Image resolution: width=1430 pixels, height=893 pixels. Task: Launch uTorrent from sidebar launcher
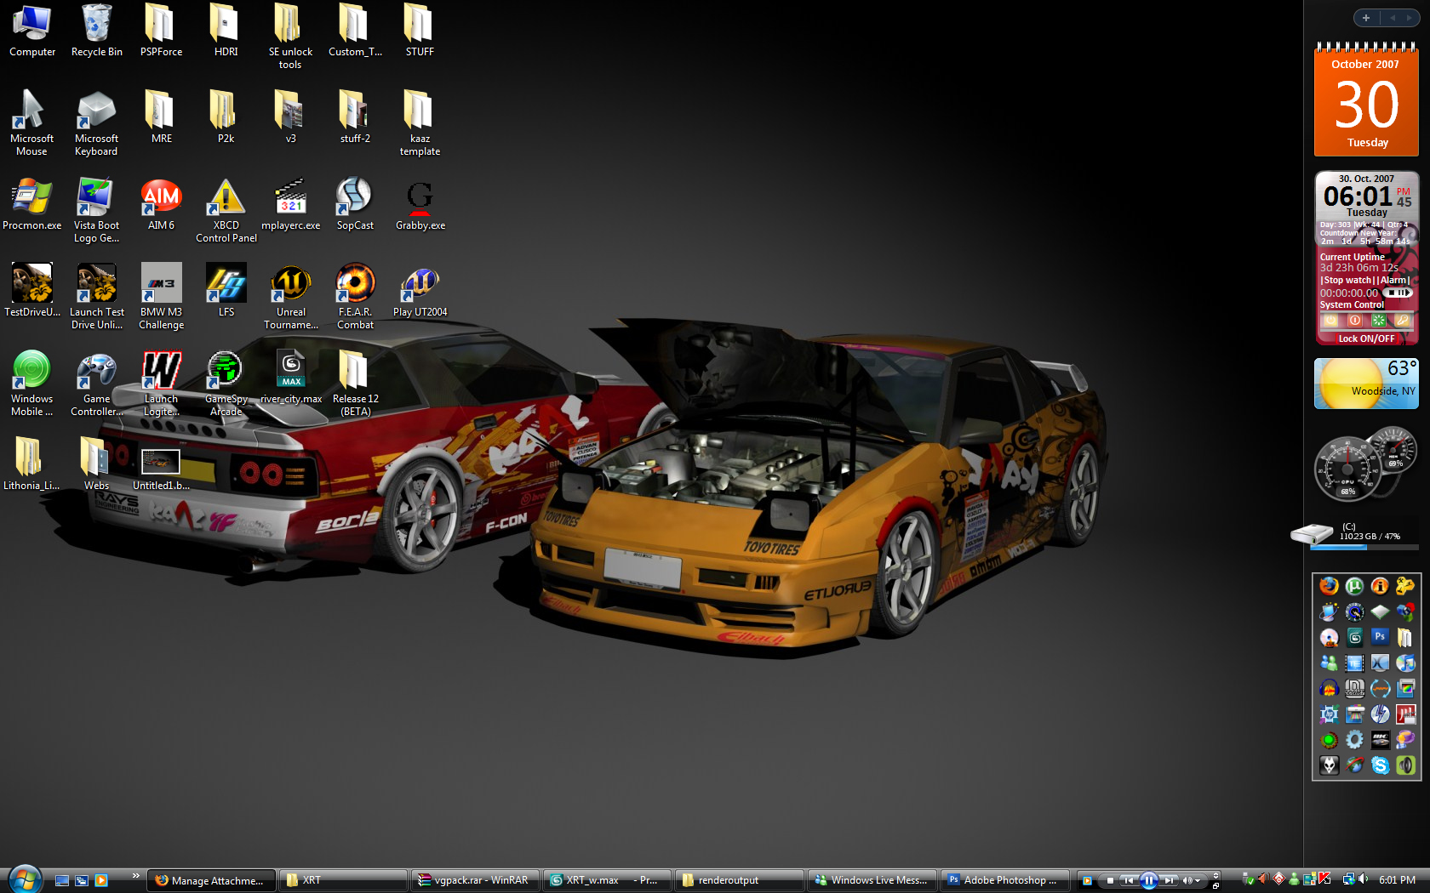(x=1354, y=586)
